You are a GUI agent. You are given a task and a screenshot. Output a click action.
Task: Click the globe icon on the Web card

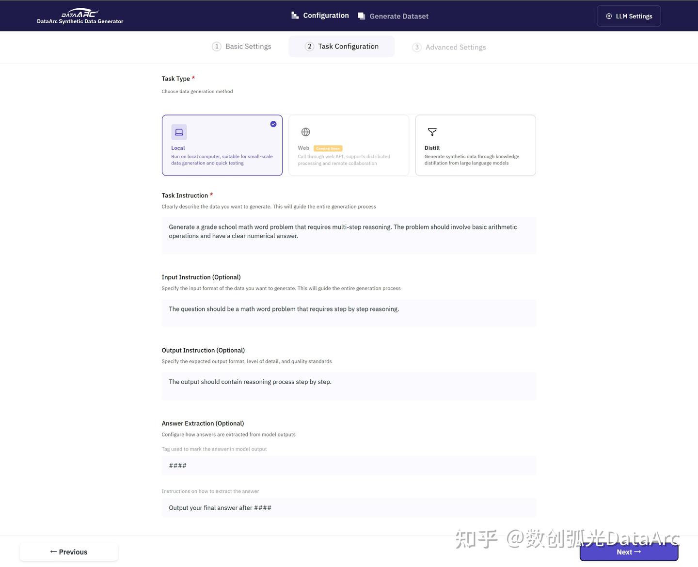(305, 131)
